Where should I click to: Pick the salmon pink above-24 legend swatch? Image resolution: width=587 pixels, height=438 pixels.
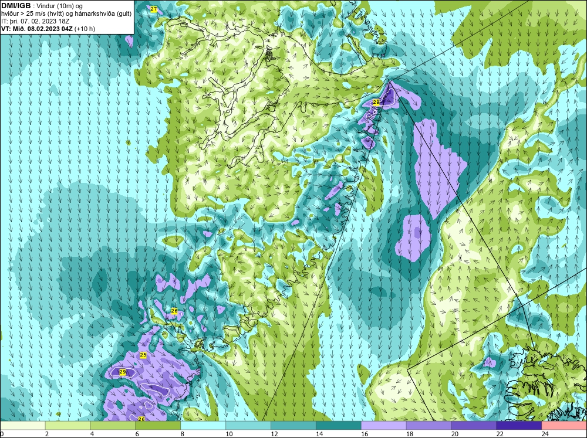(x=564, y=426)
